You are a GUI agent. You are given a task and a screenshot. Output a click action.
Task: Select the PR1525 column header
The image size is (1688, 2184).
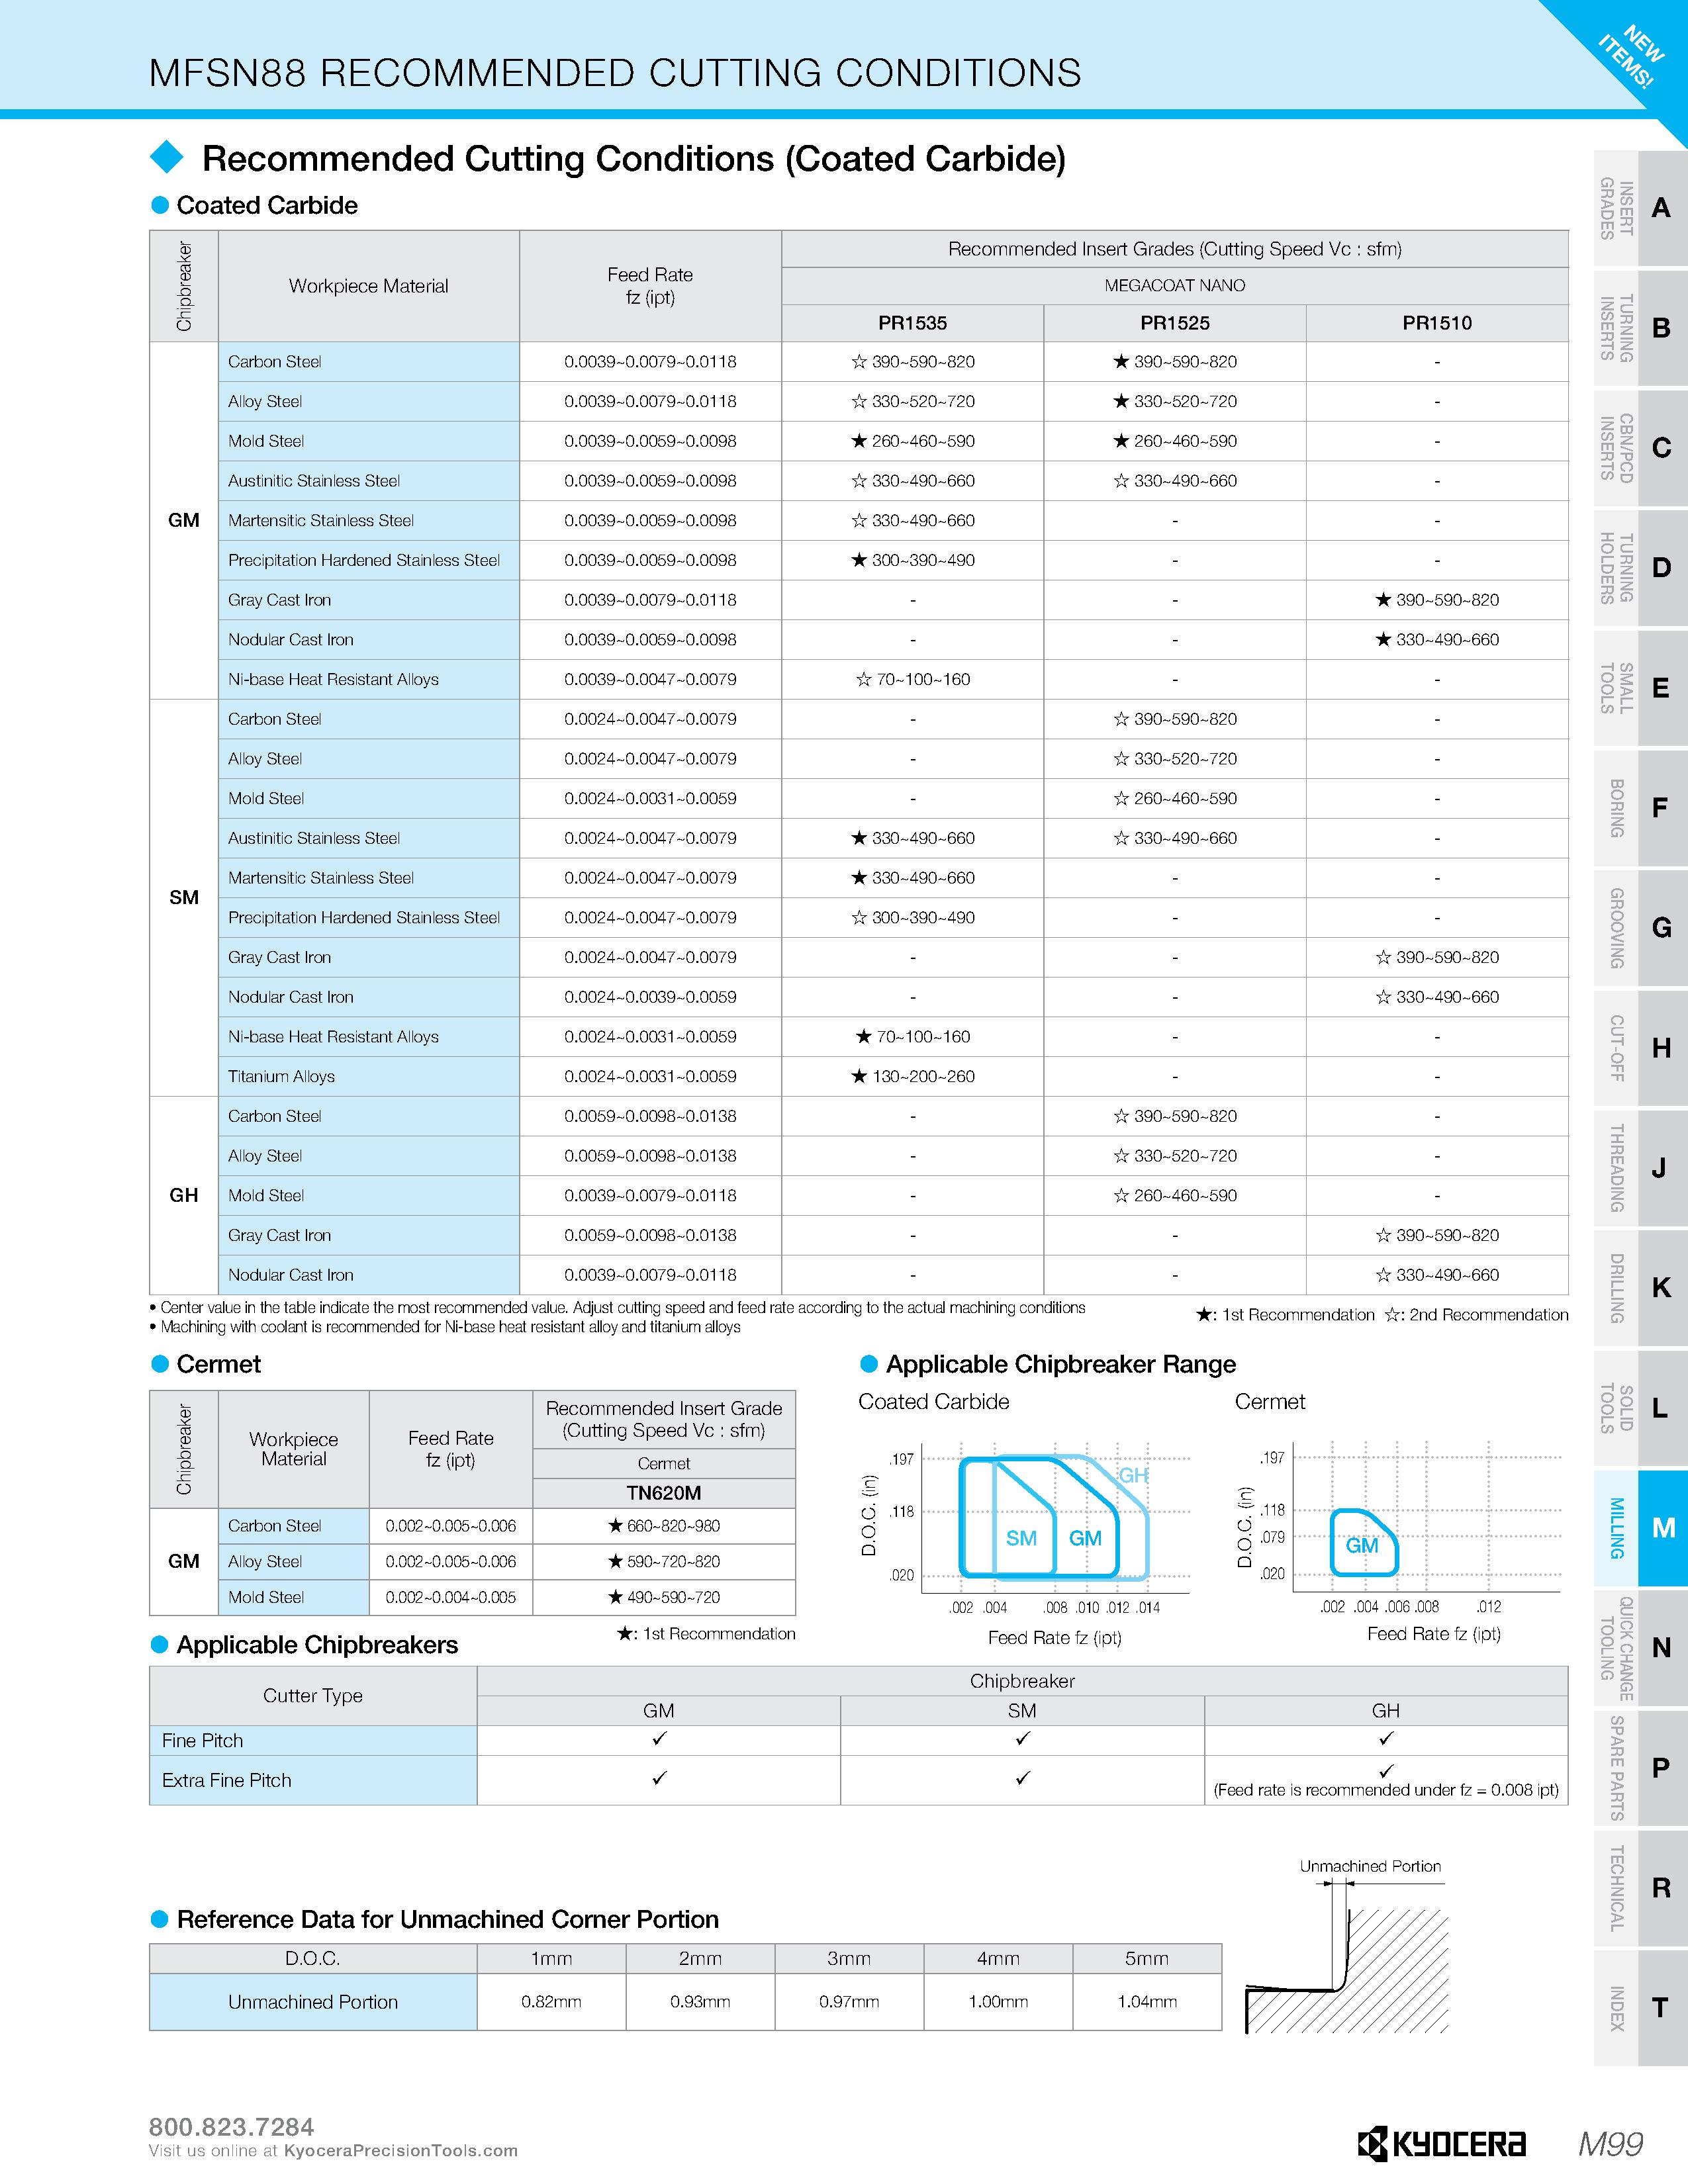pos(1175,323)
